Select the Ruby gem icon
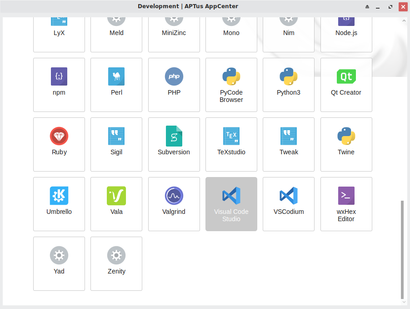410x309 pixels. pos(59,136)
